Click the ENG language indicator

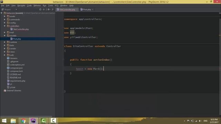coord(205,121)
